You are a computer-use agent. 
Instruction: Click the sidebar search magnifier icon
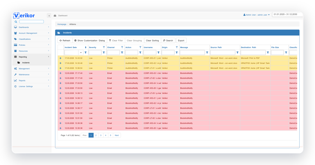pyautogui.click(x=16, y=22)
